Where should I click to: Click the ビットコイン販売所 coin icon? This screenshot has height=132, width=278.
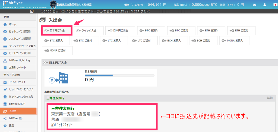tap(5, 31)
